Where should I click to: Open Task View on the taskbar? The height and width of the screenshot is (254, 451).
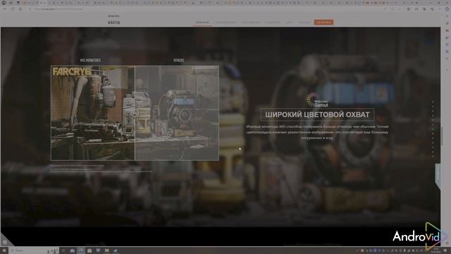click(x=63, y=250)
